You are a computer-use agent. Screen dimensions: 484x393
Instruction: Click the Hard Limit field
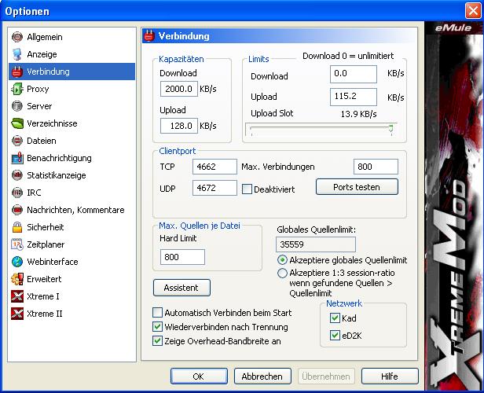click(x=182, y=257)
